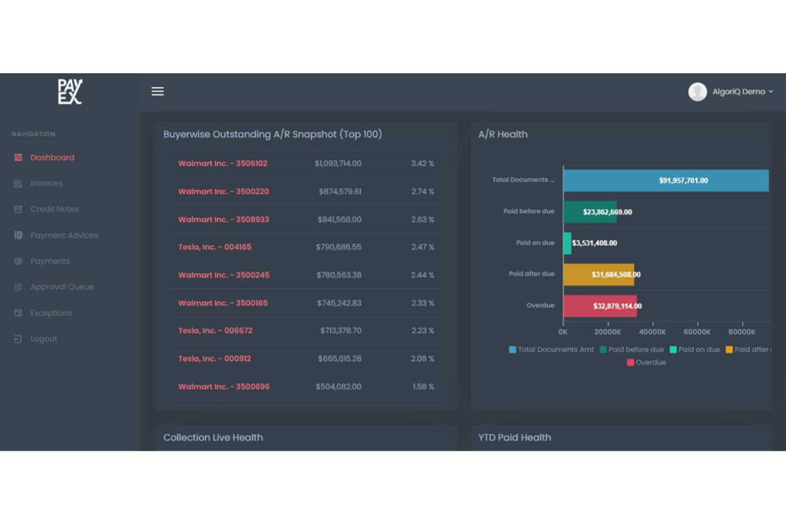Click the Invoices sidebar icon
This screenshot has width=786, height=524.
tap(18, 184)
